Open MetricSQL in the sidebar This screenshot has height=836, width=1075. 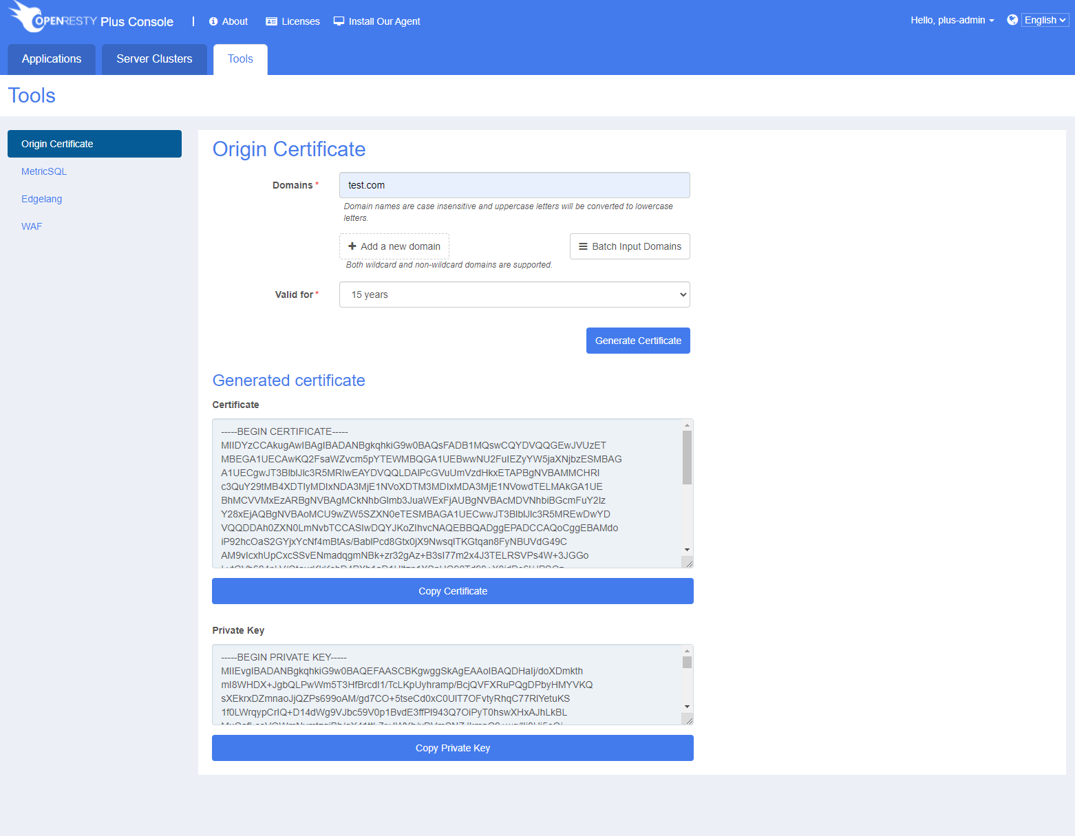click(44, 171)
